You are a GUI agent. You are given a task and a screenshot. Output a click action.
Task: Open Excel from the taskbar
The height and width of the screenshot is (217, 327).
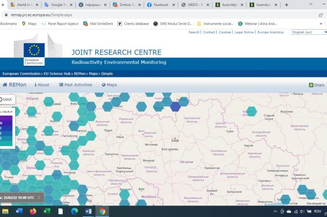click(47, 212)
